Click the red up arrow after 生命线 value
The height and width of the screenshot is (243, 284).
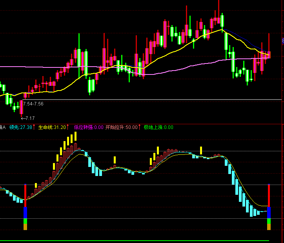[x=68, y=127]
